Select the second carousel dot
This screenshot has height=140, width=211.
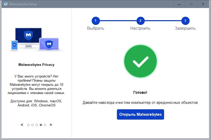(32, 125)
